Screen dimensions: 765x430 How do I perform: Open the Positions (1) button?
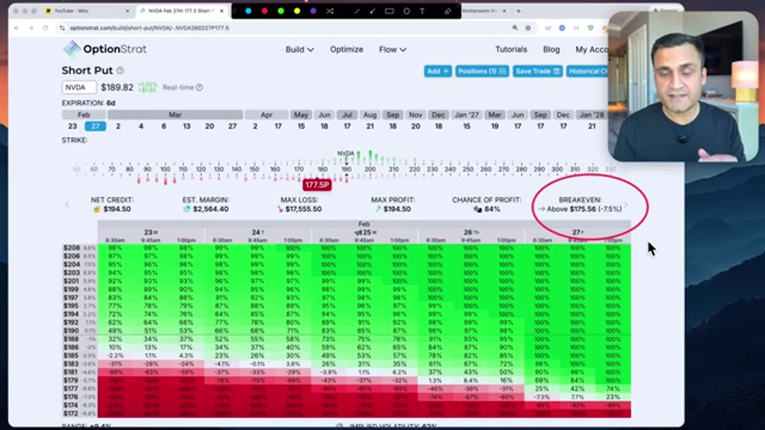pyautogui.click(x=482, y=71)
